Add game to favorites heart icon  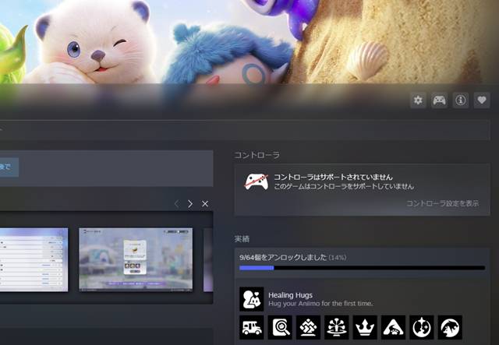(482, 100)
